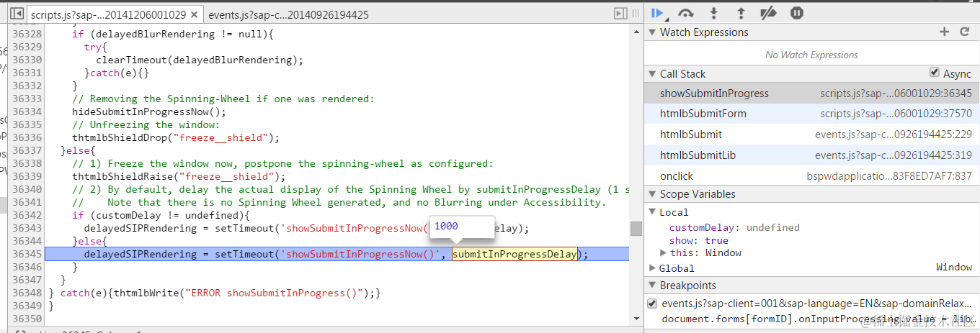The image size is (980, 333).
Task: Switch to the events.js tab
Action: tap(288, 14)
